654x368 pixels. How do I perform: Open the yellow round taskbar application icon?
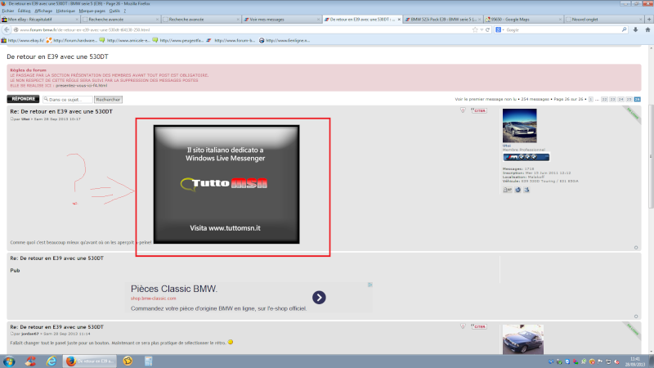click(128, 361)
